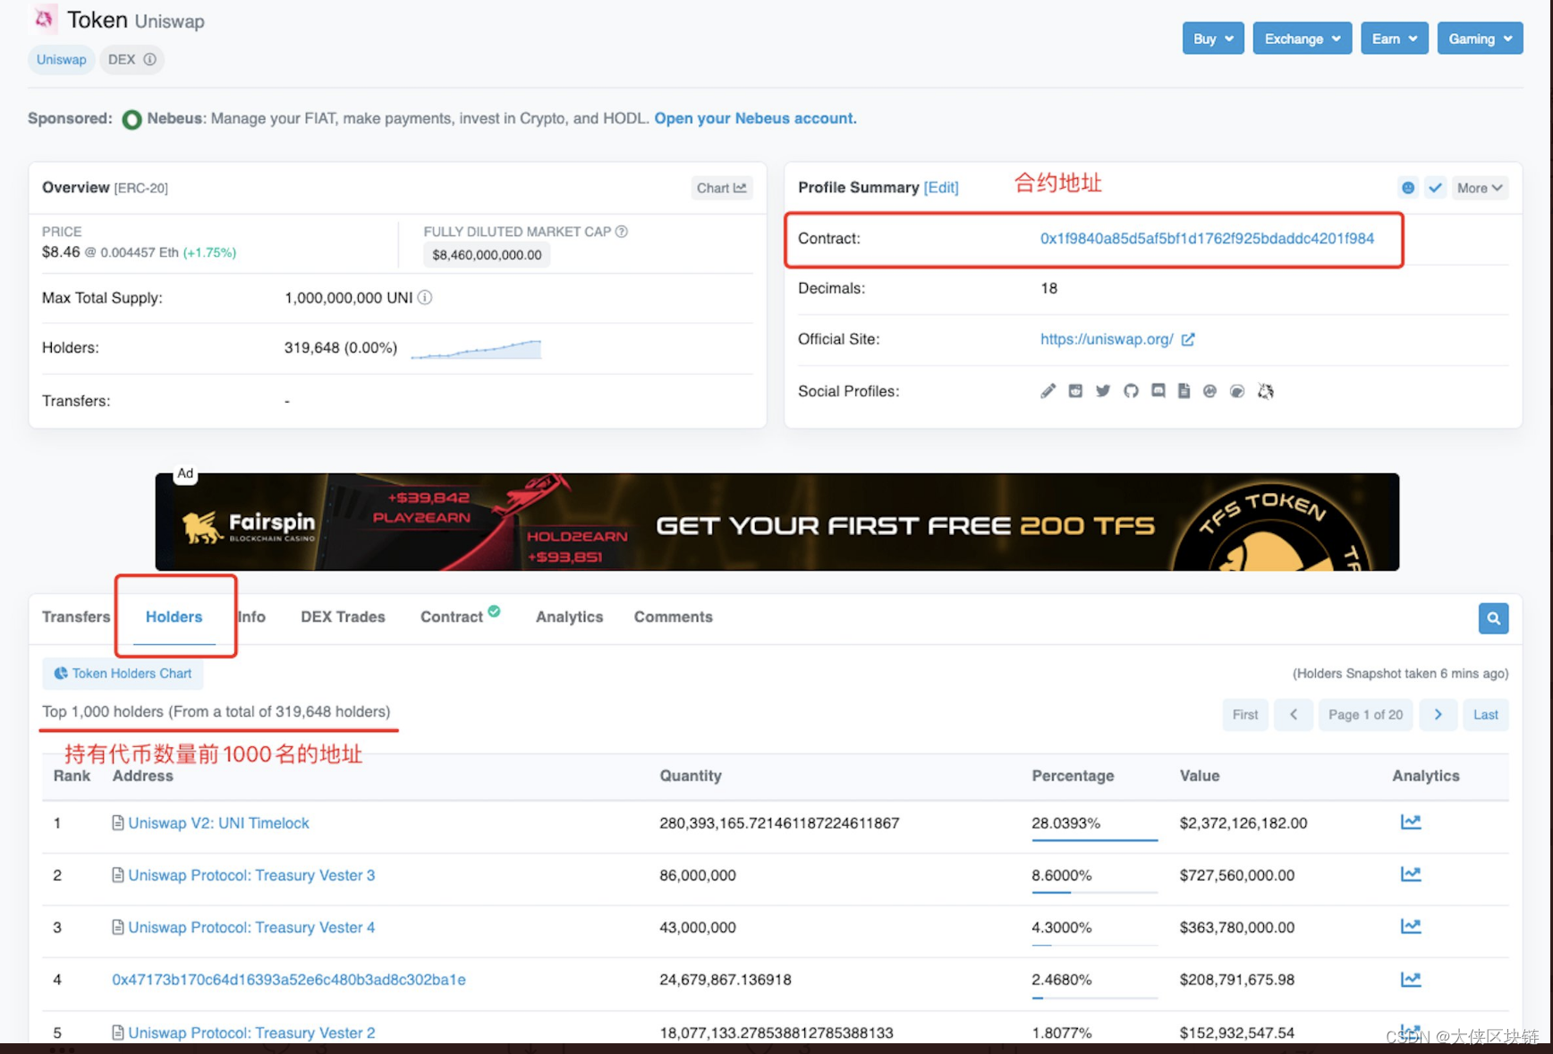The width and height of the screenshot is (1553, 1054).
Task: Open the Discord chat profile icon
Action: [1157, 391]
